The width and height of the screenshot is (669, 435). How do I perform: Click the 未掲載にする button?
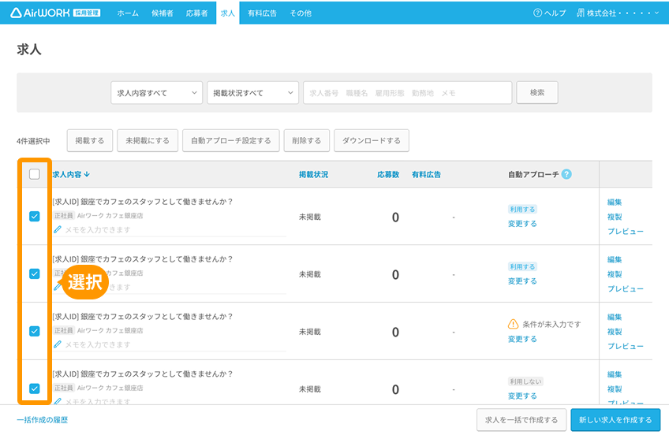tap(148, 140)
